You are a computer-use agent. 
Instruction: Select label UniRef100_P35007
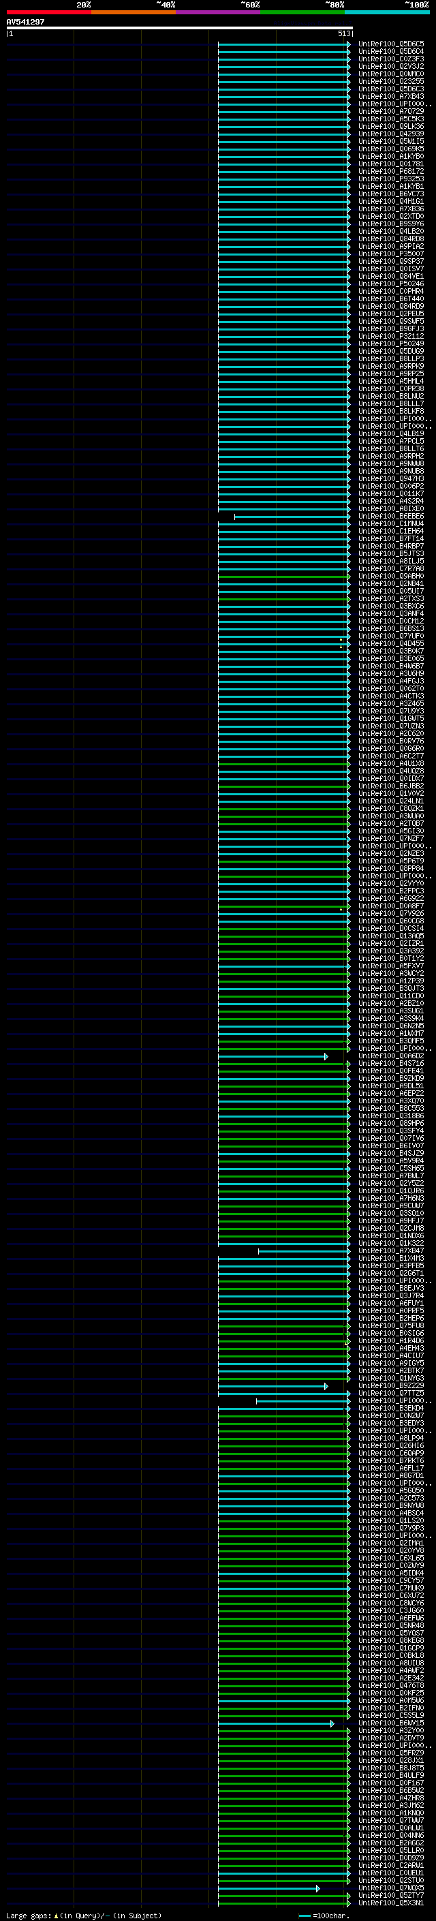(390, 253)
